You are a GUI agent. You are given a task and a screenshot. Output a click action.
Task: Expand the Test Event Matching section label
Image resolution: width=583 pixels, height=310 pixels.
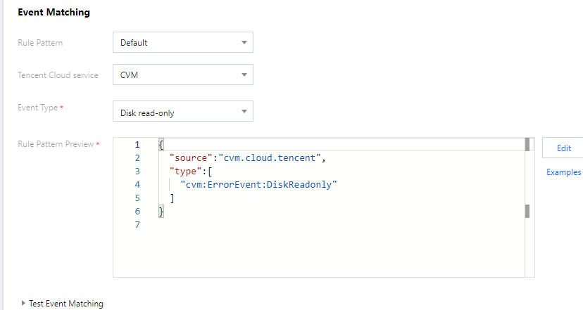click(66, 304)
